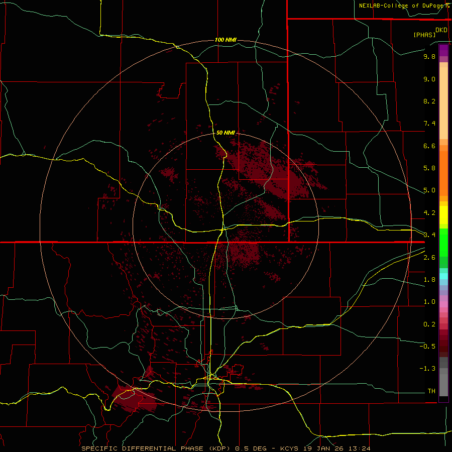
Task: Click the DKD [PHAS] legend title
Action: pos(430,32)
